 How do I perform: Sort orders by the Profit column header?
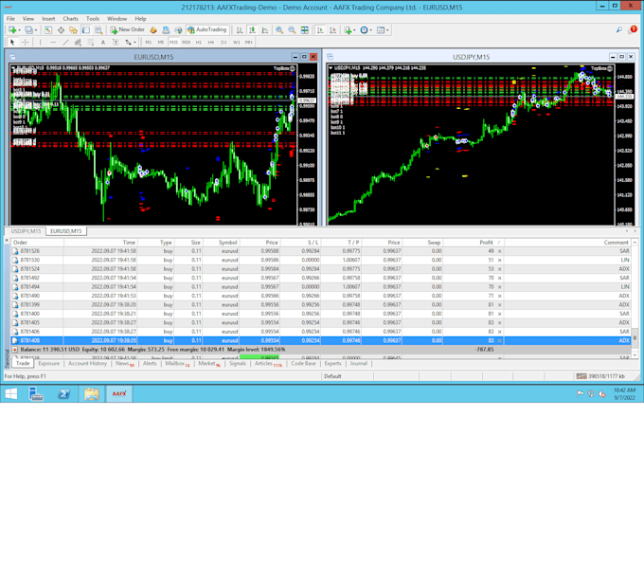474,243
